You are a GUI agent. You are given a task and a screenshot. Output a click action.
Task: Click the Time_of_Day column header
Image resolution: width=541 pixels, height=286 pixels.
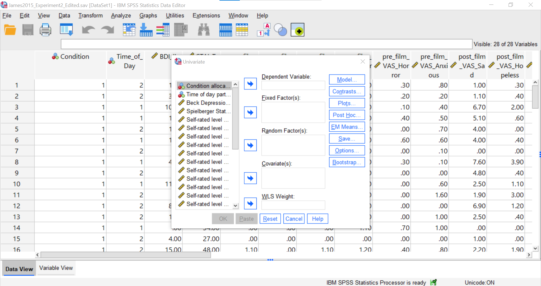coord(126,65)
